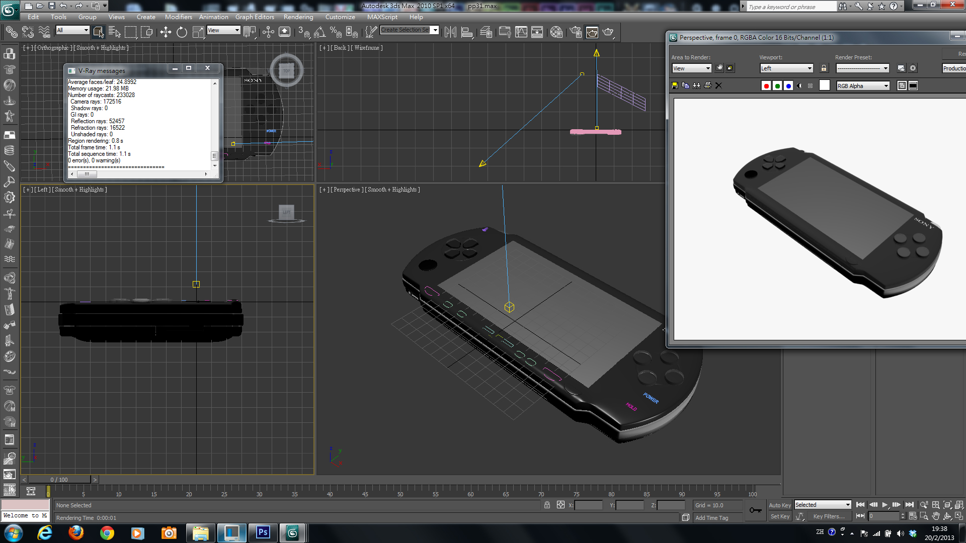966x543 pixels.
Task: Clear the rendered frame image
Action: click(x=718, y=85)
